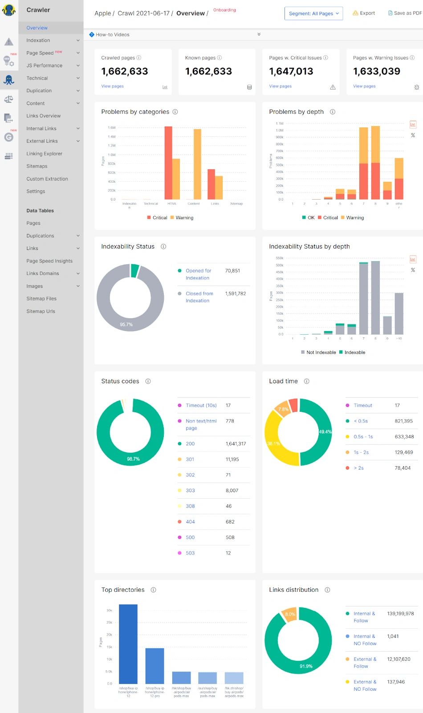This screenshot has width=423, height=713.
Task: Open the LOG file analyzer icon
Action: 9,118
